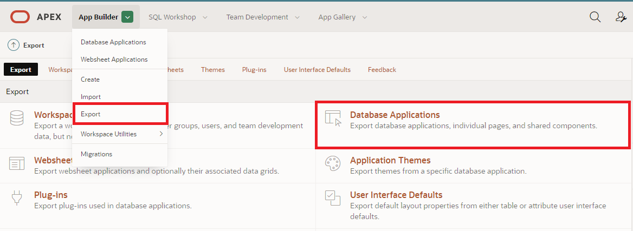Click the Export breadcrumb title text

pos(34,45)
